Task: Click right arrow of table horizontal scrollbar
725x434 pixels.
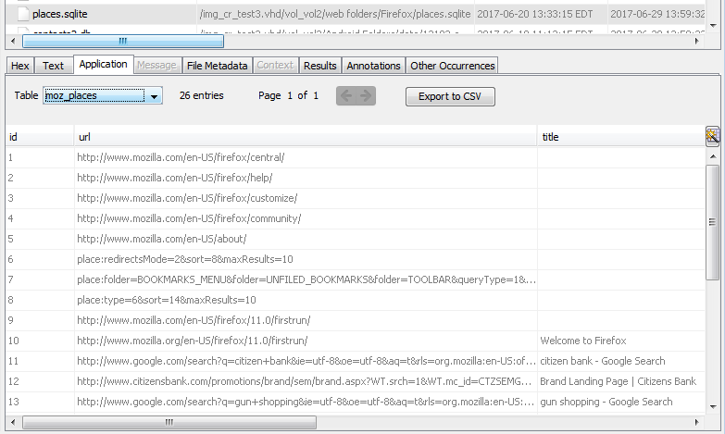Action: pos(697,422)
